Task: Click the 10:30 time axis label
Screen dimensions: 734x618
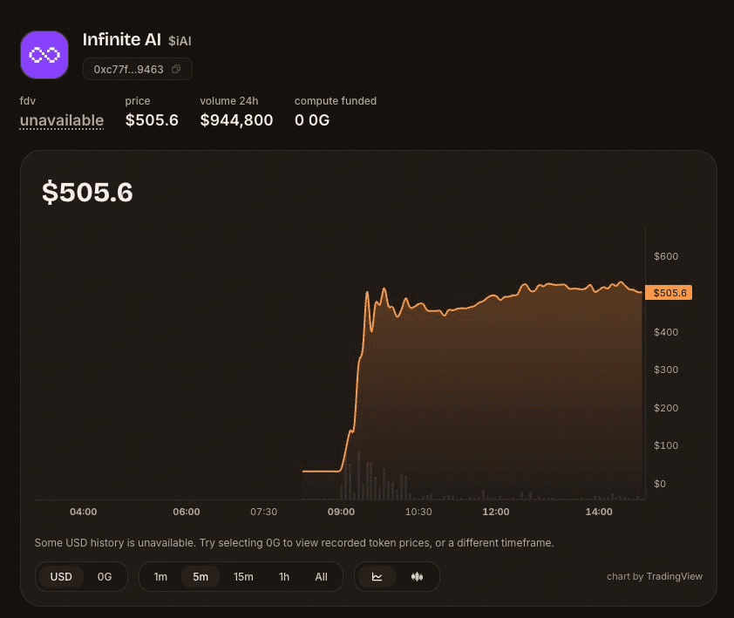Action: (418, 512)
